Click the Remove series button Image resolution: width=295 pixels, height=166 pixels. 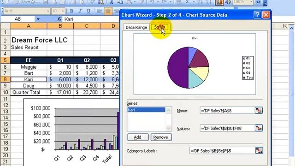(161, 137)
